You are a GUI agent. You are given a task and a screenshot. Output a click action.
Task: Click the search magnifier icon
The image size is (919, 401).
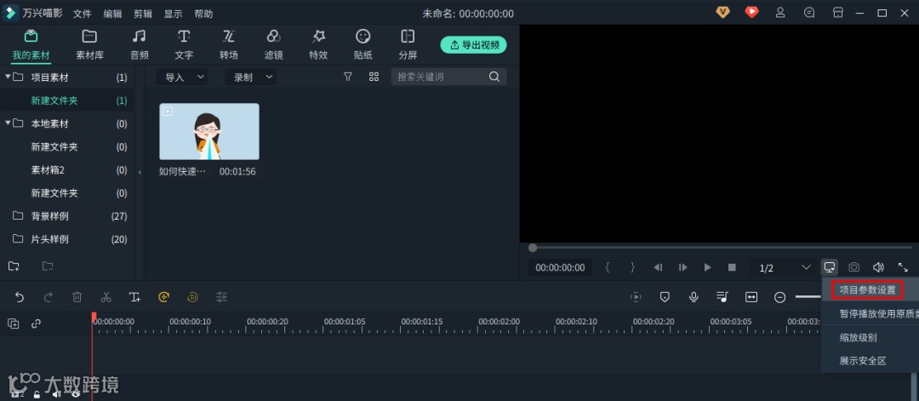click(x=494, y=77)
